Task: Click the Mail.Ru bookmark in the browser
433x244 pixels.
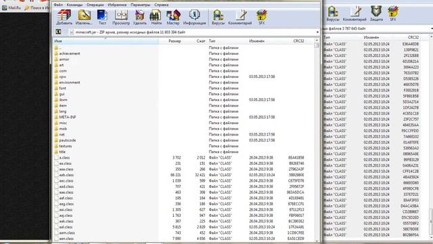Action: point(12,7)
